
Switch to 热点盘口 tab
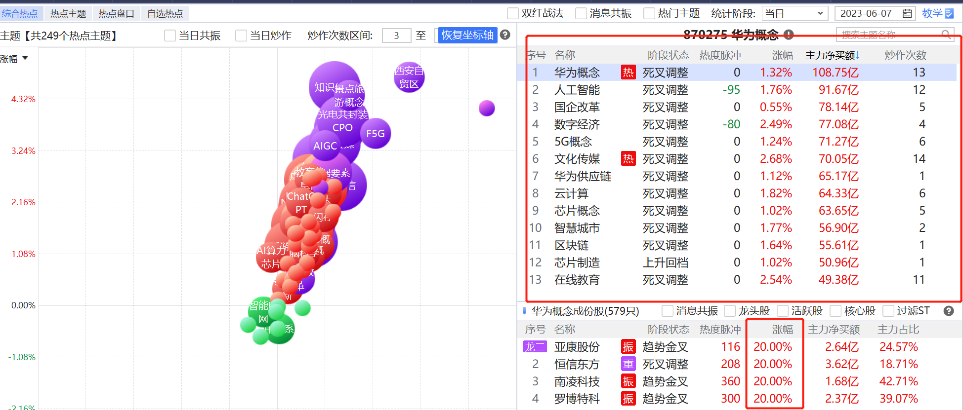(117, 13)
